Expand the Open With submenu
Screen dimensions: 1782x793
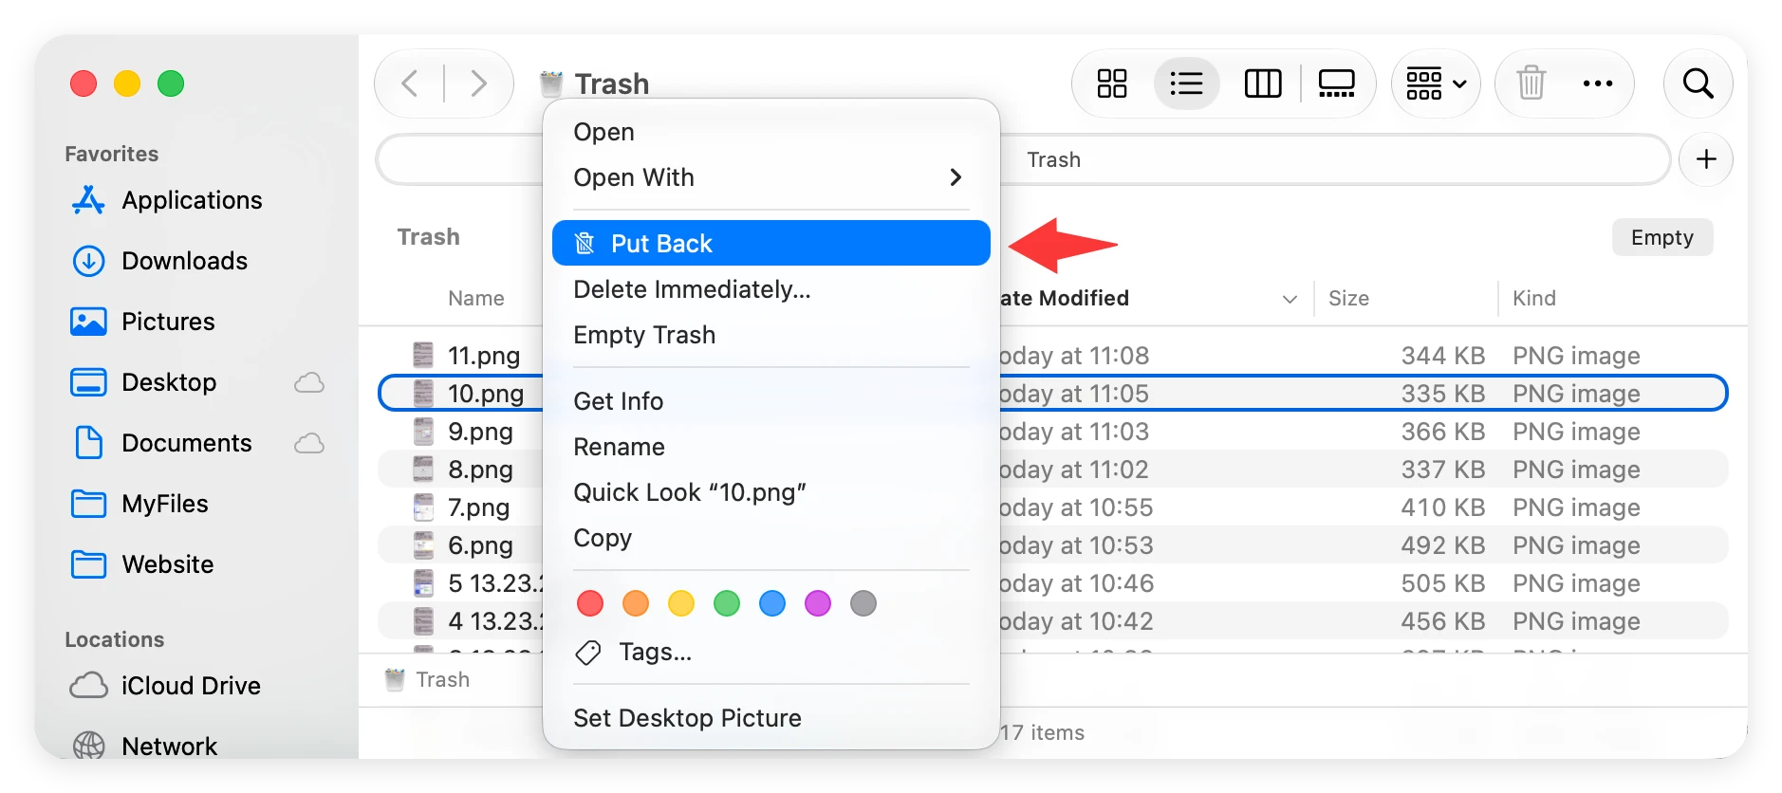[x=770, y=177]
